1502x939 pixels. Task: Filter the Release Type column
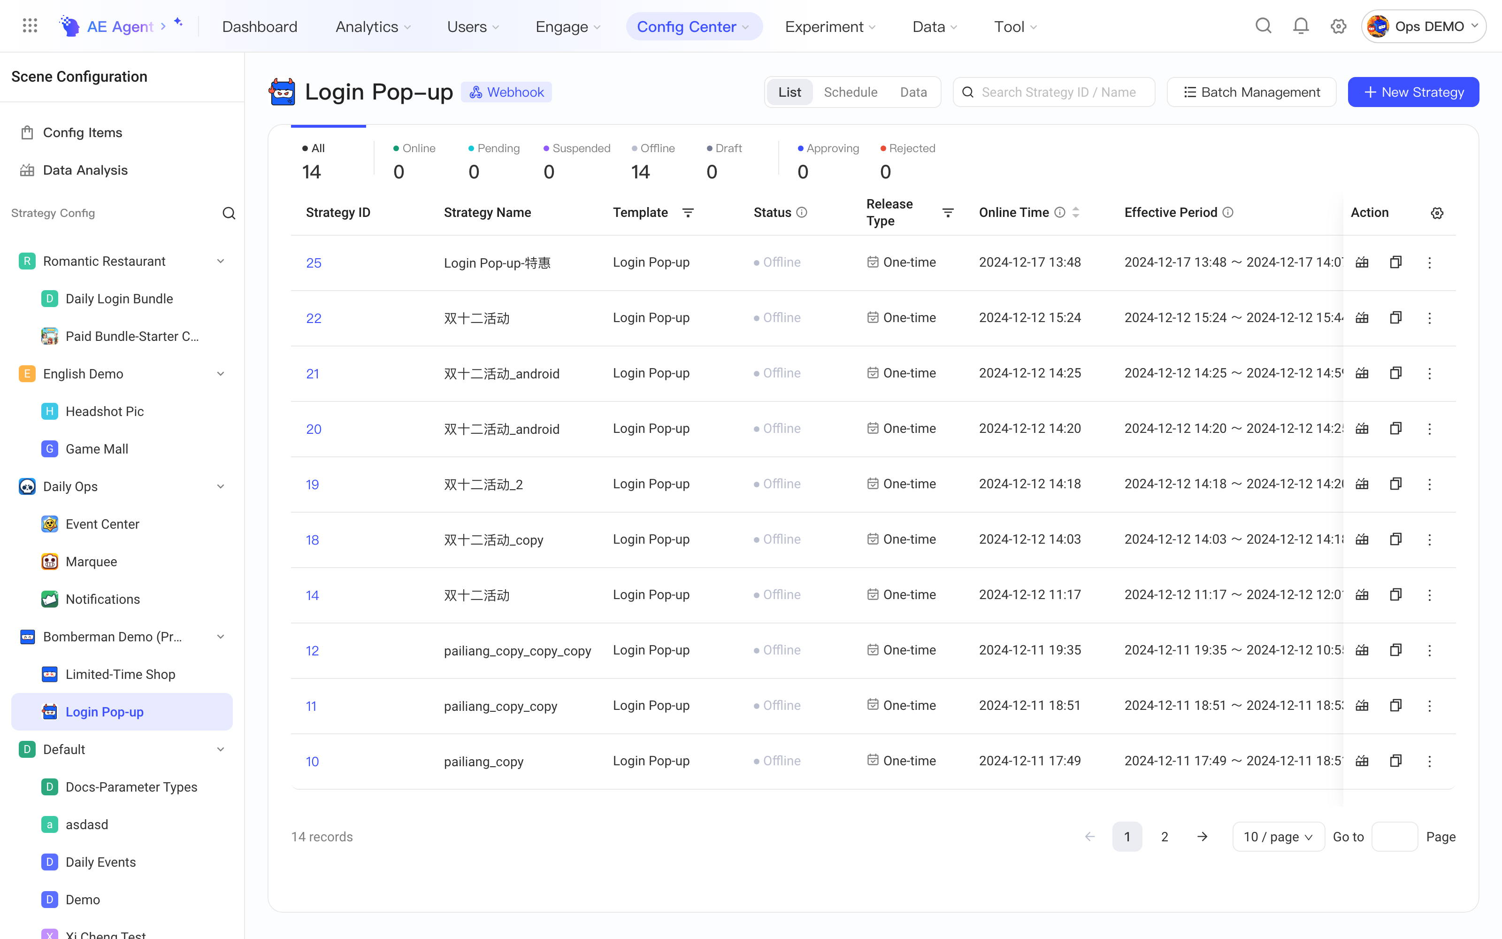pyautogui.click(x=948, y=212)
